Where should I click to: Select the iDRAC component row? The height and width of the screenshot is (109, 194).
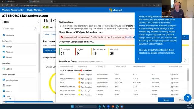pyautogui.click(x=123, y=83)
